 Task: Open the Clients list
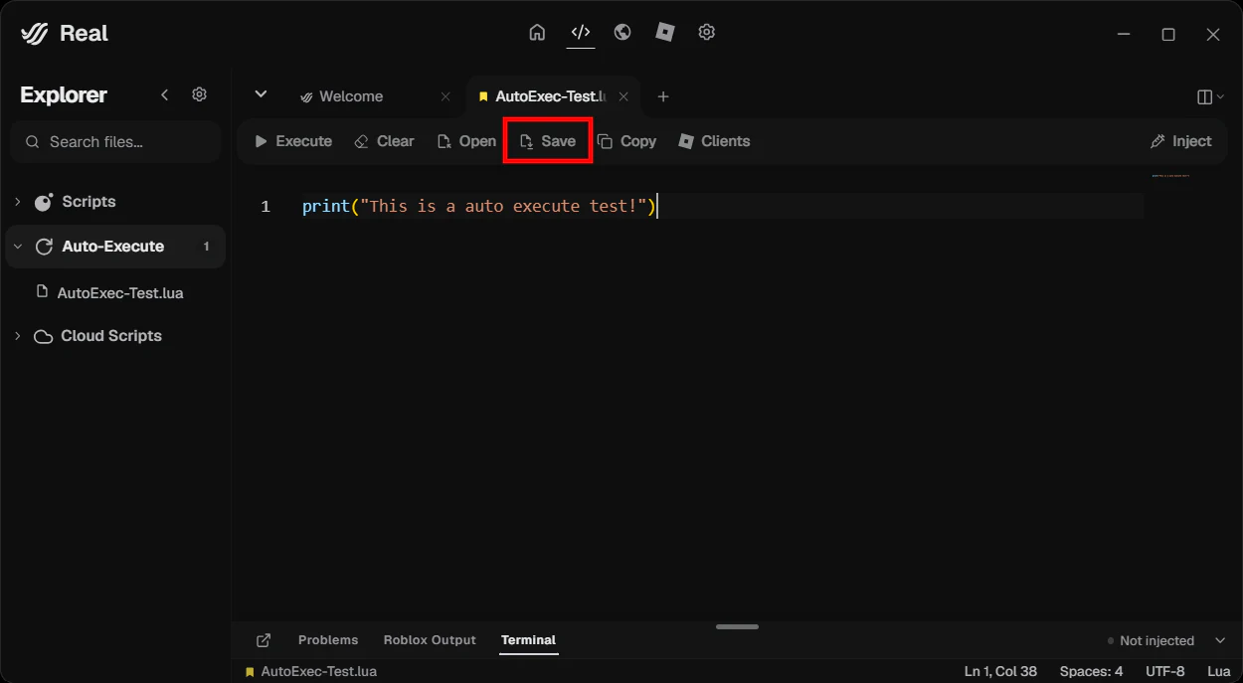coord(714,141)
